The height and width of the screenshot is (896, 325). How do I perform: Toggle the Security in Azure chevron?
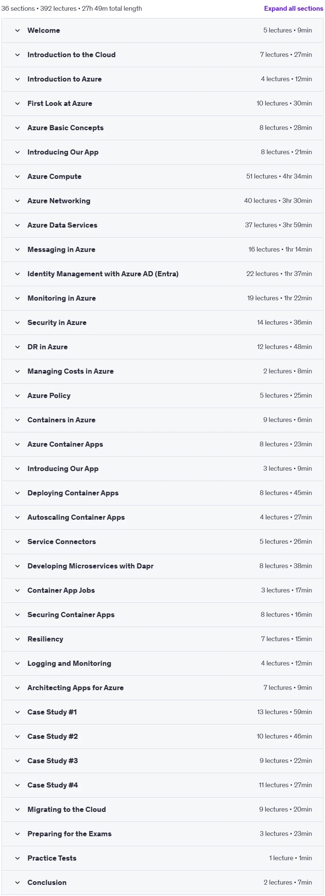pos(17,323)
